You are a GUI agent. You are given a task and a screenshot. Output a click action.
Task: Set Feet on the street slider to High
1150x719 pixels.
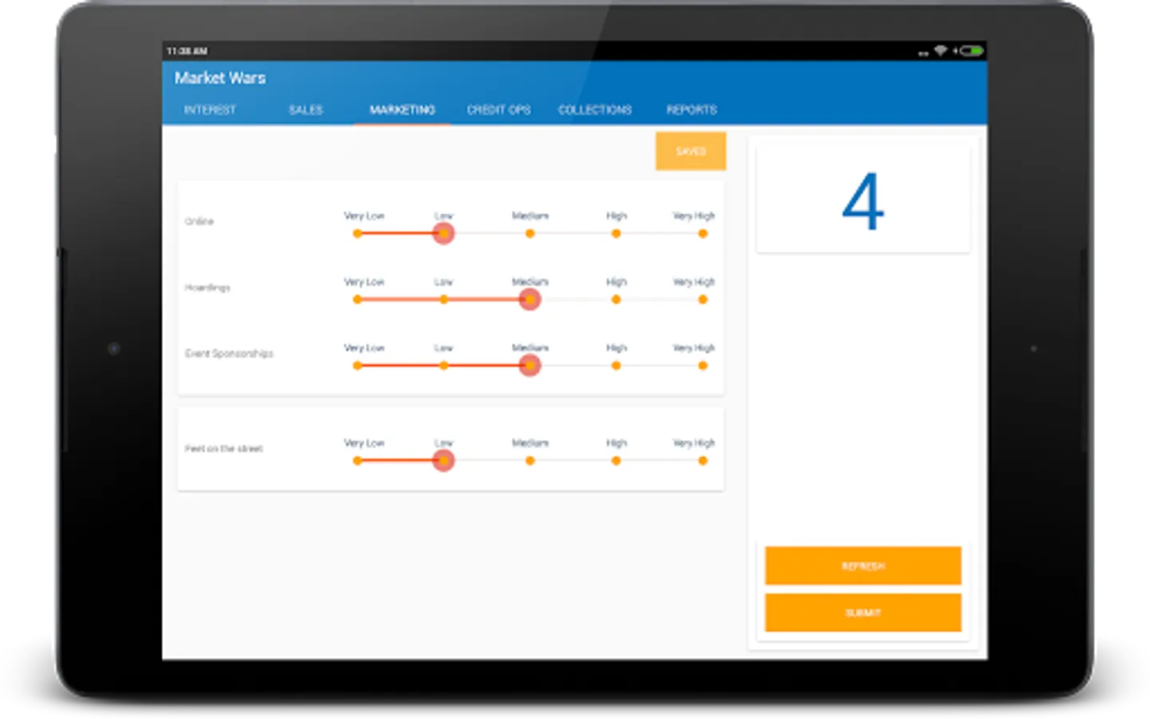coord(616,460)
